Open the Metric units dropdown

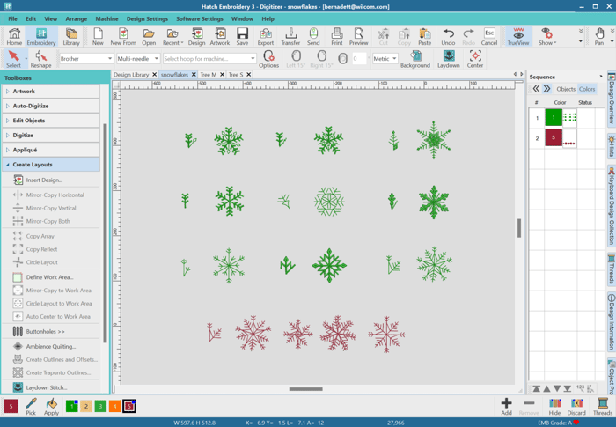385,59
